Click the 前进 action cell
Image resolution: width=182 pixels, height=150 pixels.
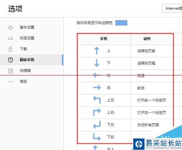(x=152, y=88)
